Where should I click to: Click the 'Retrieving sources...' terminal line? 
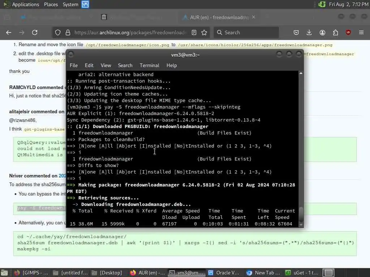pos(103,198)
